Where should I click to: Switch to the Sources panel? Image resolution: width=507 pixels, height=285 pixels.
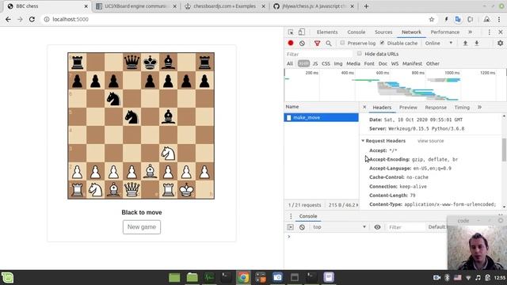pos(383,32)
